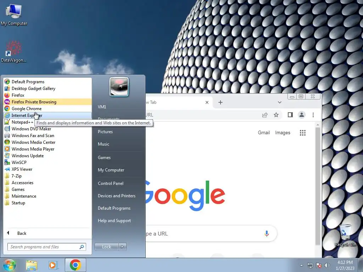Open VM1 user folder
Image resolution: width=363 pixels, height=272 pixels.
(119, 107)
